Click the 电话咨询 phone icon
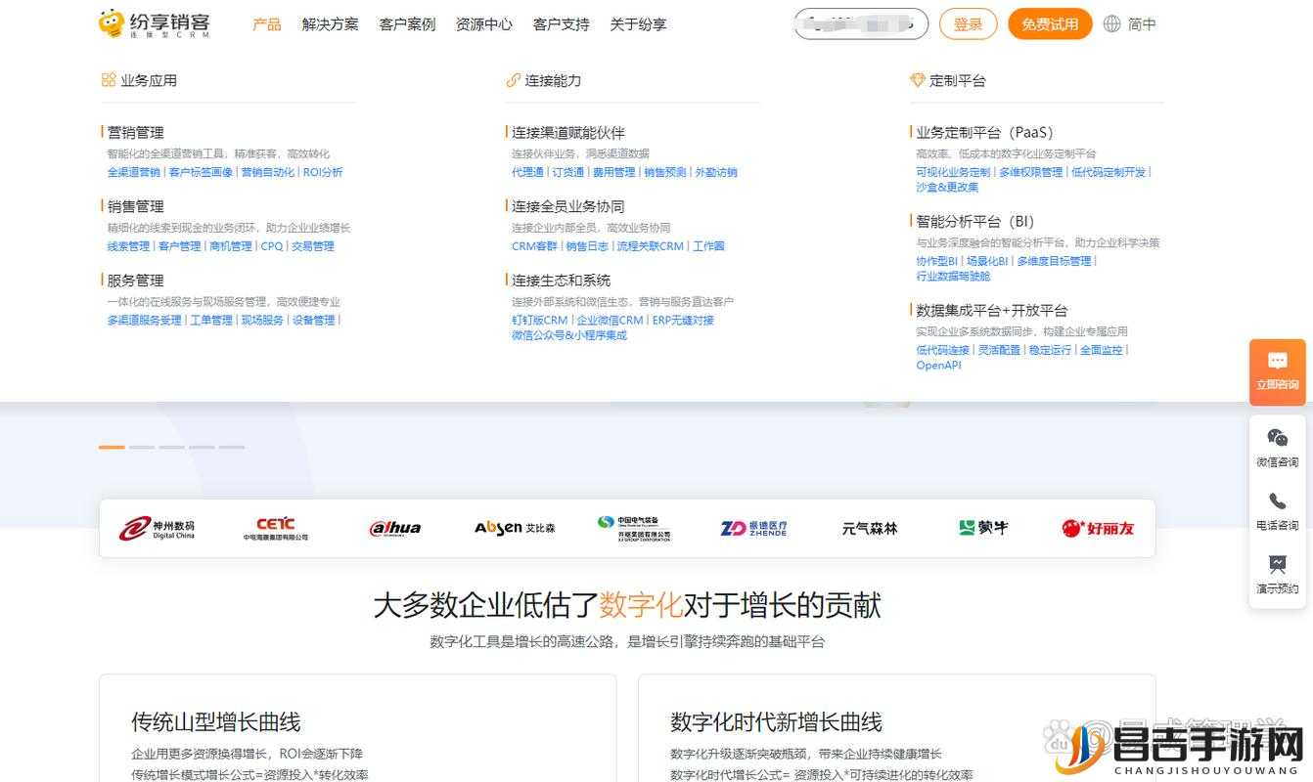The width and height of the screenshot is (1313, 782). [1277, 500]
